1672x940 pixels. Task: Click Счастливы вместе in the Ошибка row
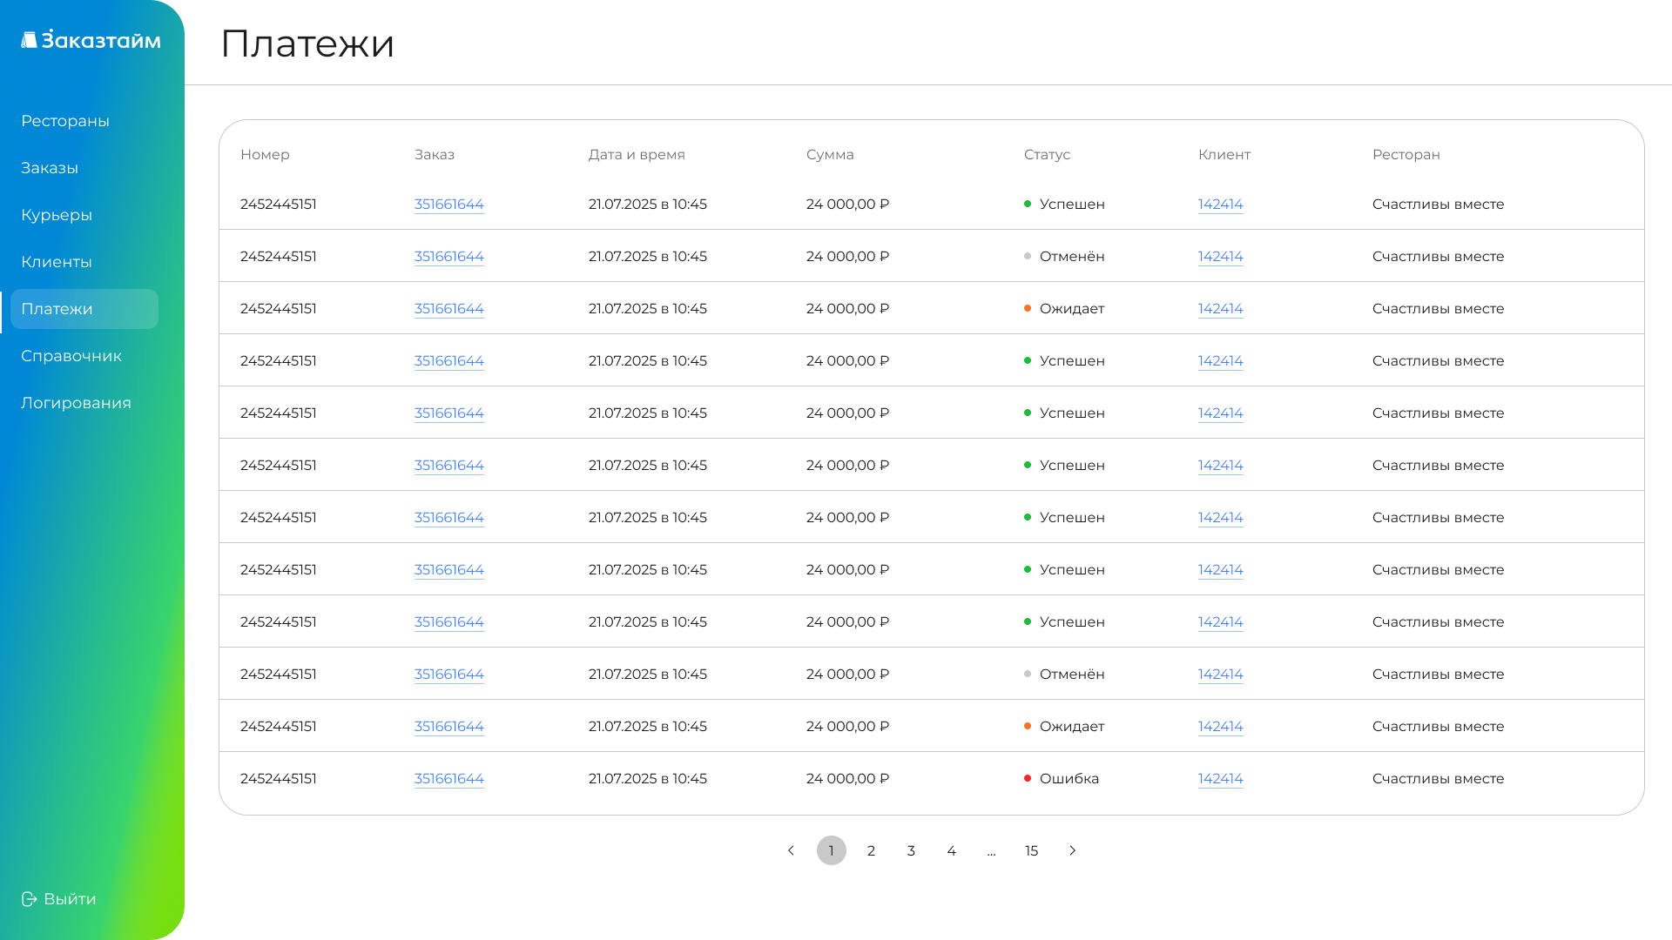(1439, 778)
